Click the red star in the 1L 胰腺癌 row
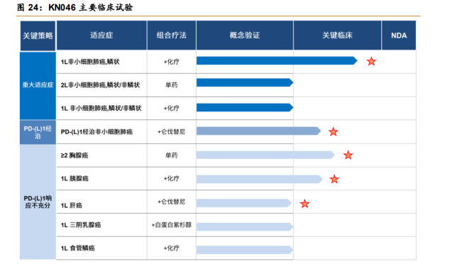The image size is (455, 264). tap(334, 179)
